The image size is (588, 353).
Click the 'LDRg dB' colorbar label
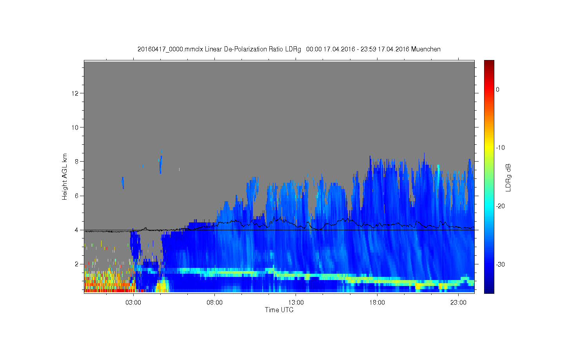(508, 178)
